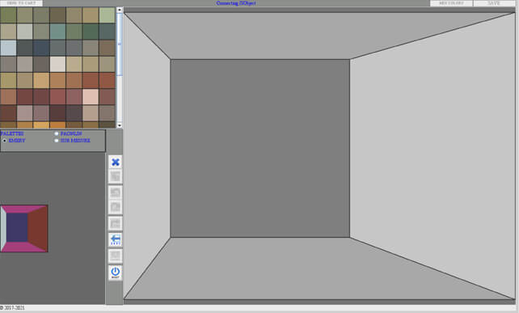This screenshot has height=313, width=519.
Task: Pick the pale pink color swatch
Action: pyautogui.click(x=91, y=97)
